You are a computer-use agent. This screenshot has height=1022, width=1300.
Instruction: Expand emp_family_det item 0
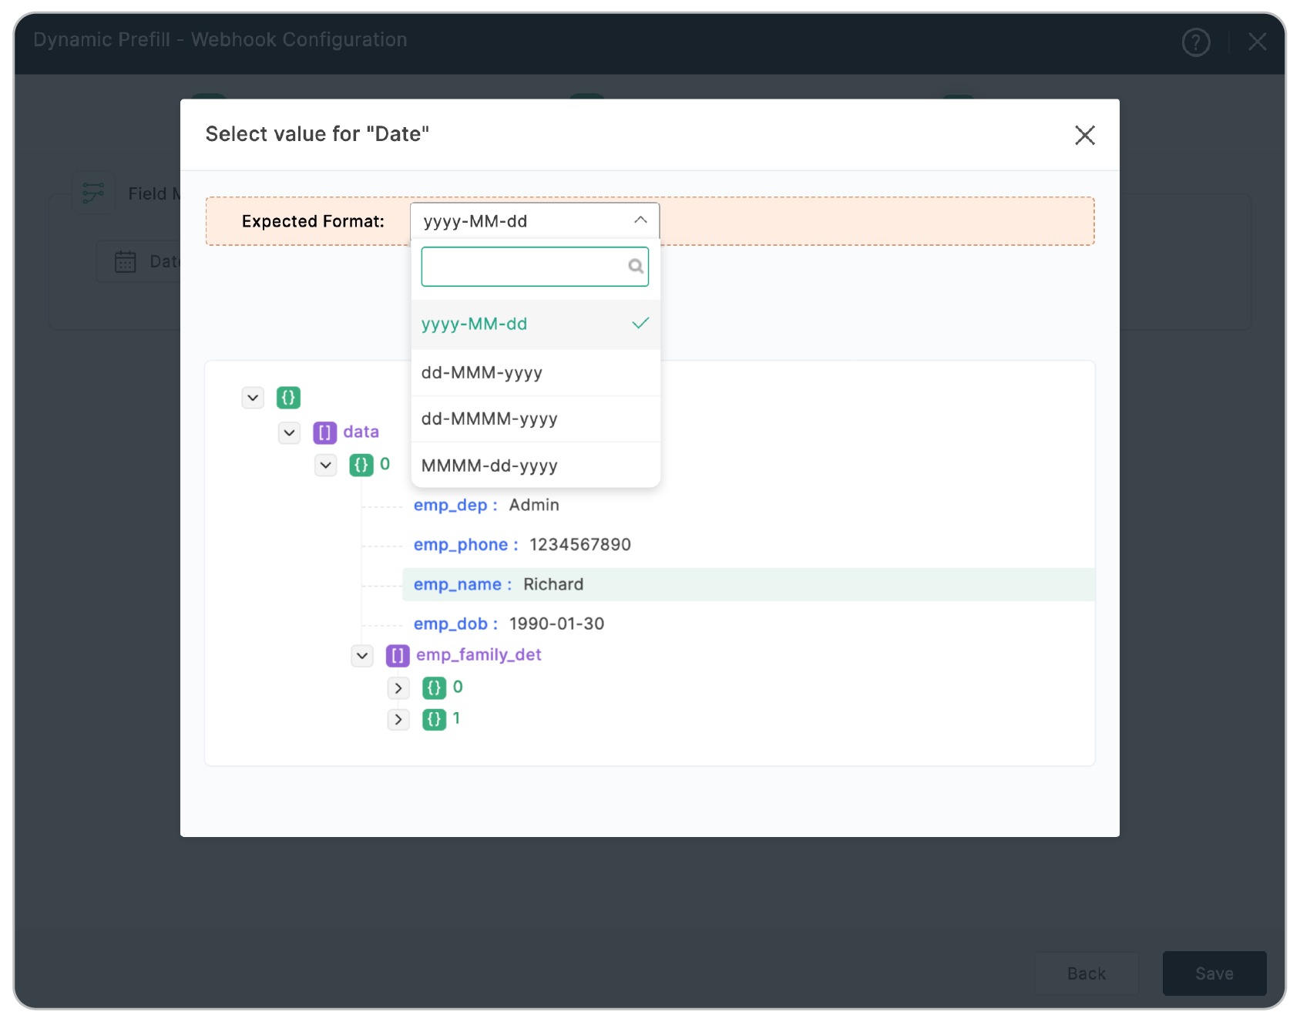(398, 687)
